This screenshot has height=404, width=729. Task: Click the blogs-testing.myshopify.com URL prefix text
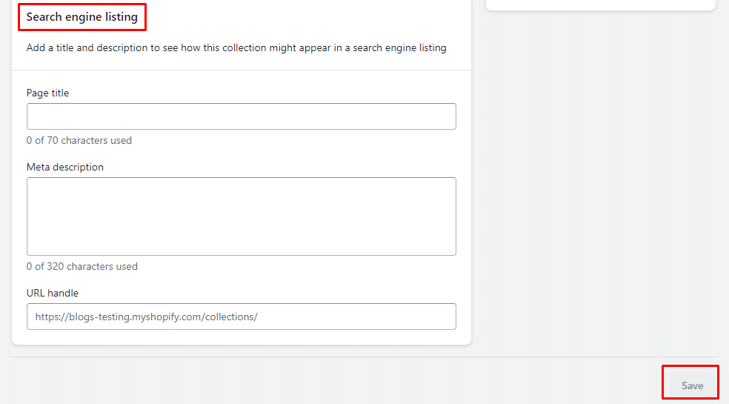[x=146, y=317]
